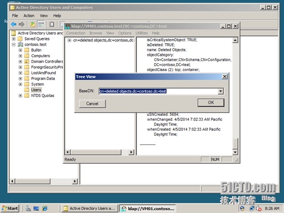Click the ldp window title bar icon
This screenshot has height=213, width=284.
coord(68,27)
